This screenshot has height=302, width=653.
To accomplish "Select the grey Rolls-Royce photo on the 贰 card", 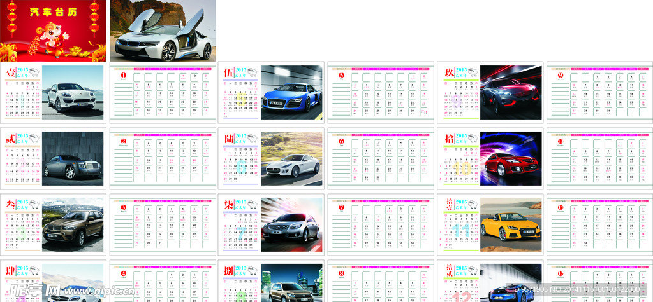I will (x=73, y=159).
